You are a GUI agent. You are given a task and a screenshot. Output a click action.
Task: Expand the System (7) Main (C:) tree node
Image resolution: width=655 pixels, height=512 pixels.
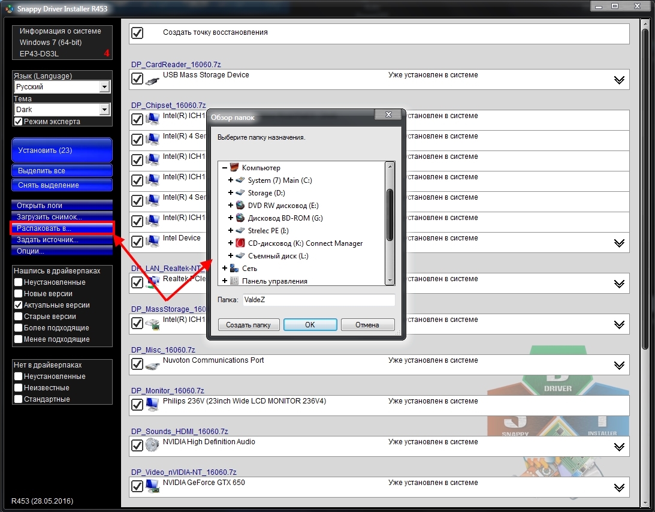pyautogui.click(x=231, y=180)
